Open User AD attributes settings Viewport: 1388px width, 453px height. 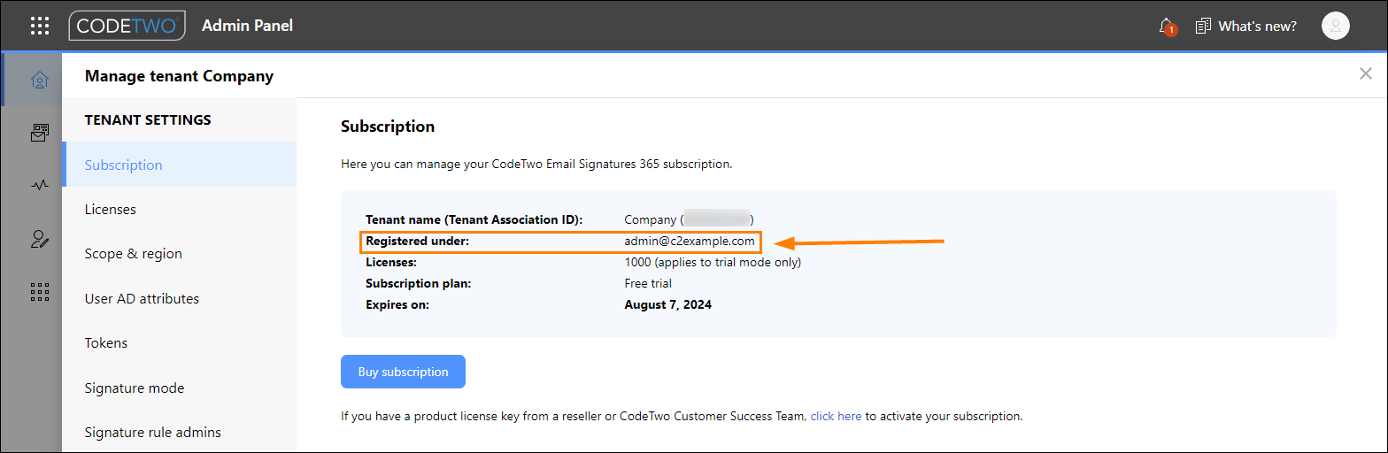coord(179,299)
